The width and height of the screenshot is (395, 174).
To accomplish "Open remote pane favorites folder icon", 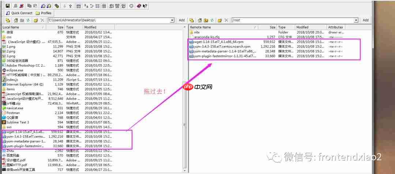I will [x=220, y=20].
